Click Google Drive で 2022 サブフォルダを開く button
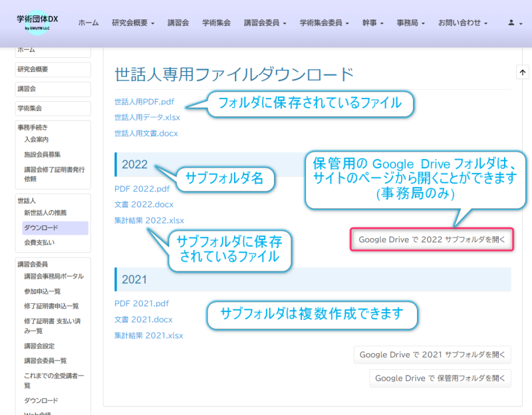Screen dimensions: 532x415 (x=432, y=239)
